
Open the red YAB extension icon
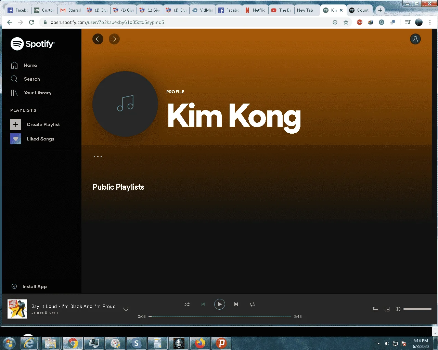360,22
